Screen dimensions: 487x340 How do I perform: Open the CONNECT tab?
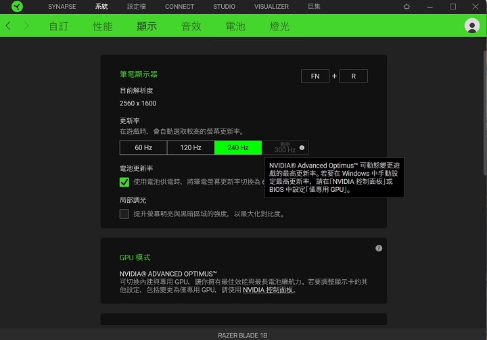[179, 7]
